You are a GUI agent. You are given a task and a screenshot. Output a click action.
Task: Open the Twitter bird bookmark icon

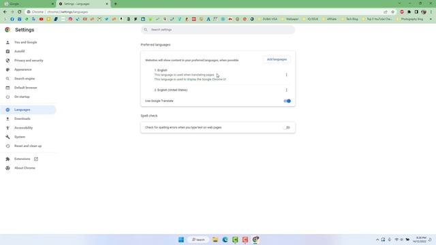click(x=106, y=19)
